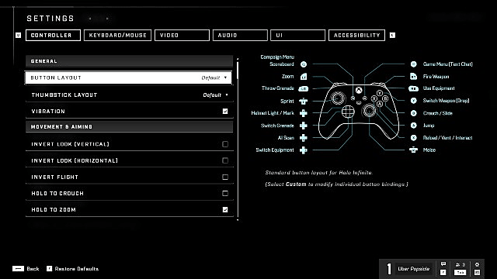The height and width of the screenshot is (279, 497).
Task: Uncheck the Hold to Zoom checkbox
Action: point(225,210)
